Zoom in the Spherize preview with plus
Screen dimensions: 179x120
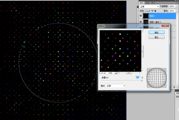[104, 73]
